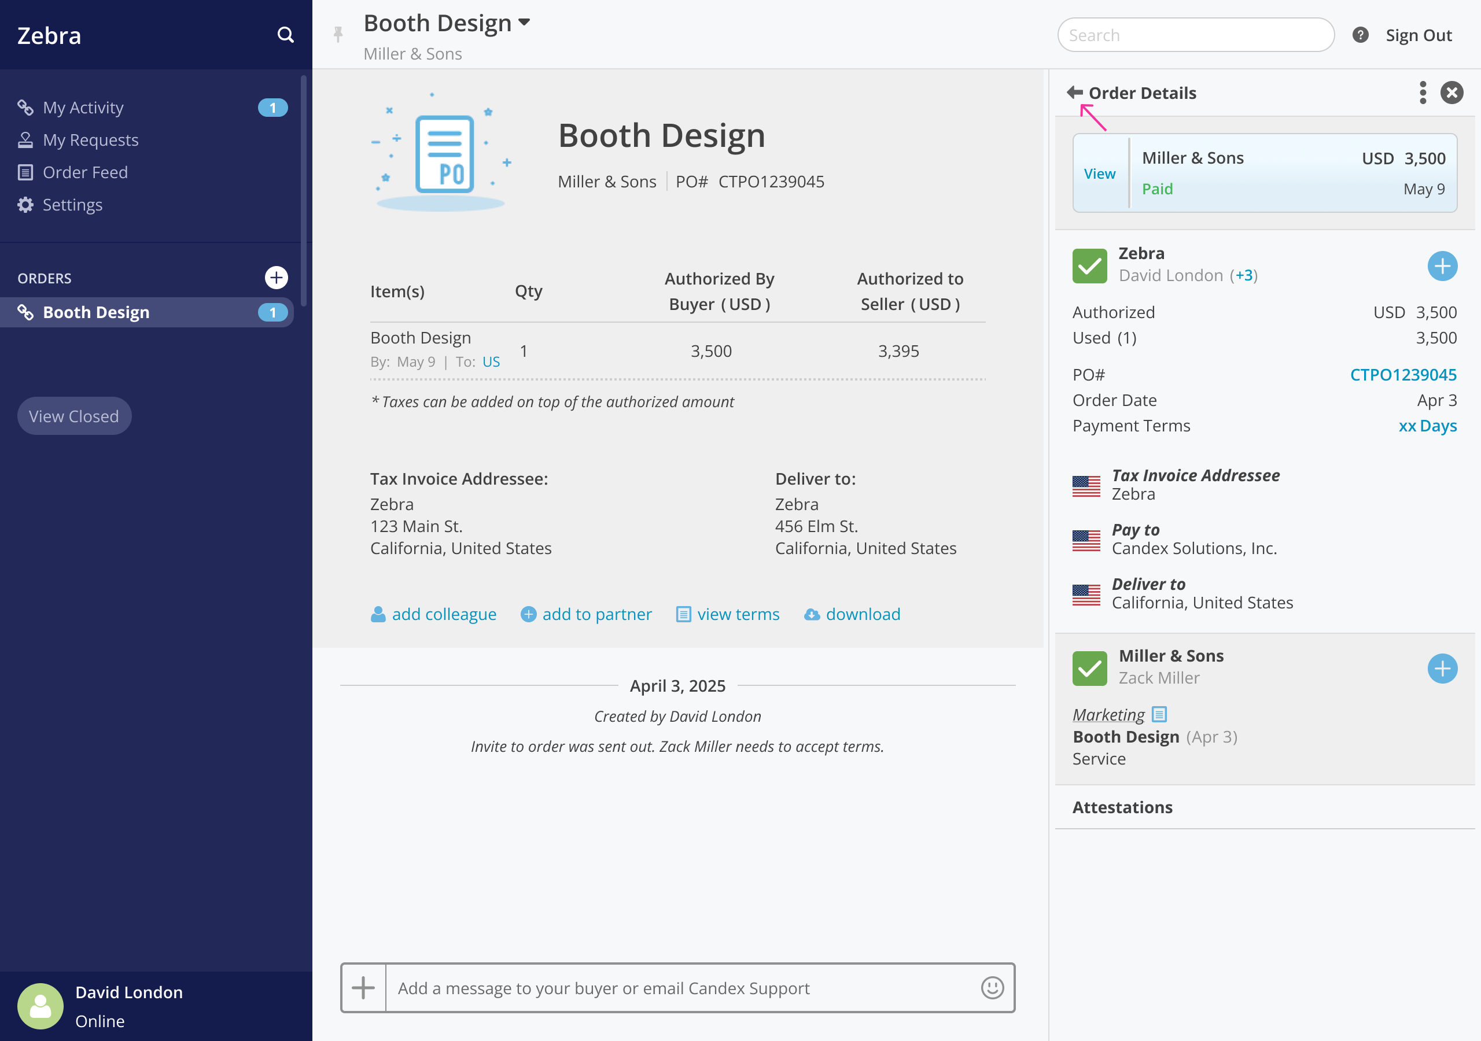Click the Marketing document icon
This screenshot has height=1041, width=1481.
1159,714
